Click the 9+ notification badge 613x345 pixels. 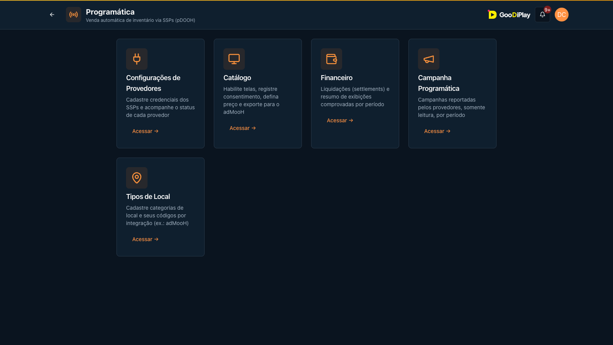coord(547,10)
